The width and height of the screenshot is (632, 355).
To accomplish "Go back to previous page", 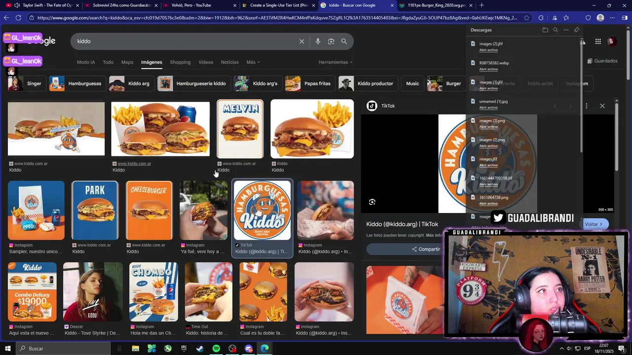I will click(6, 18).
